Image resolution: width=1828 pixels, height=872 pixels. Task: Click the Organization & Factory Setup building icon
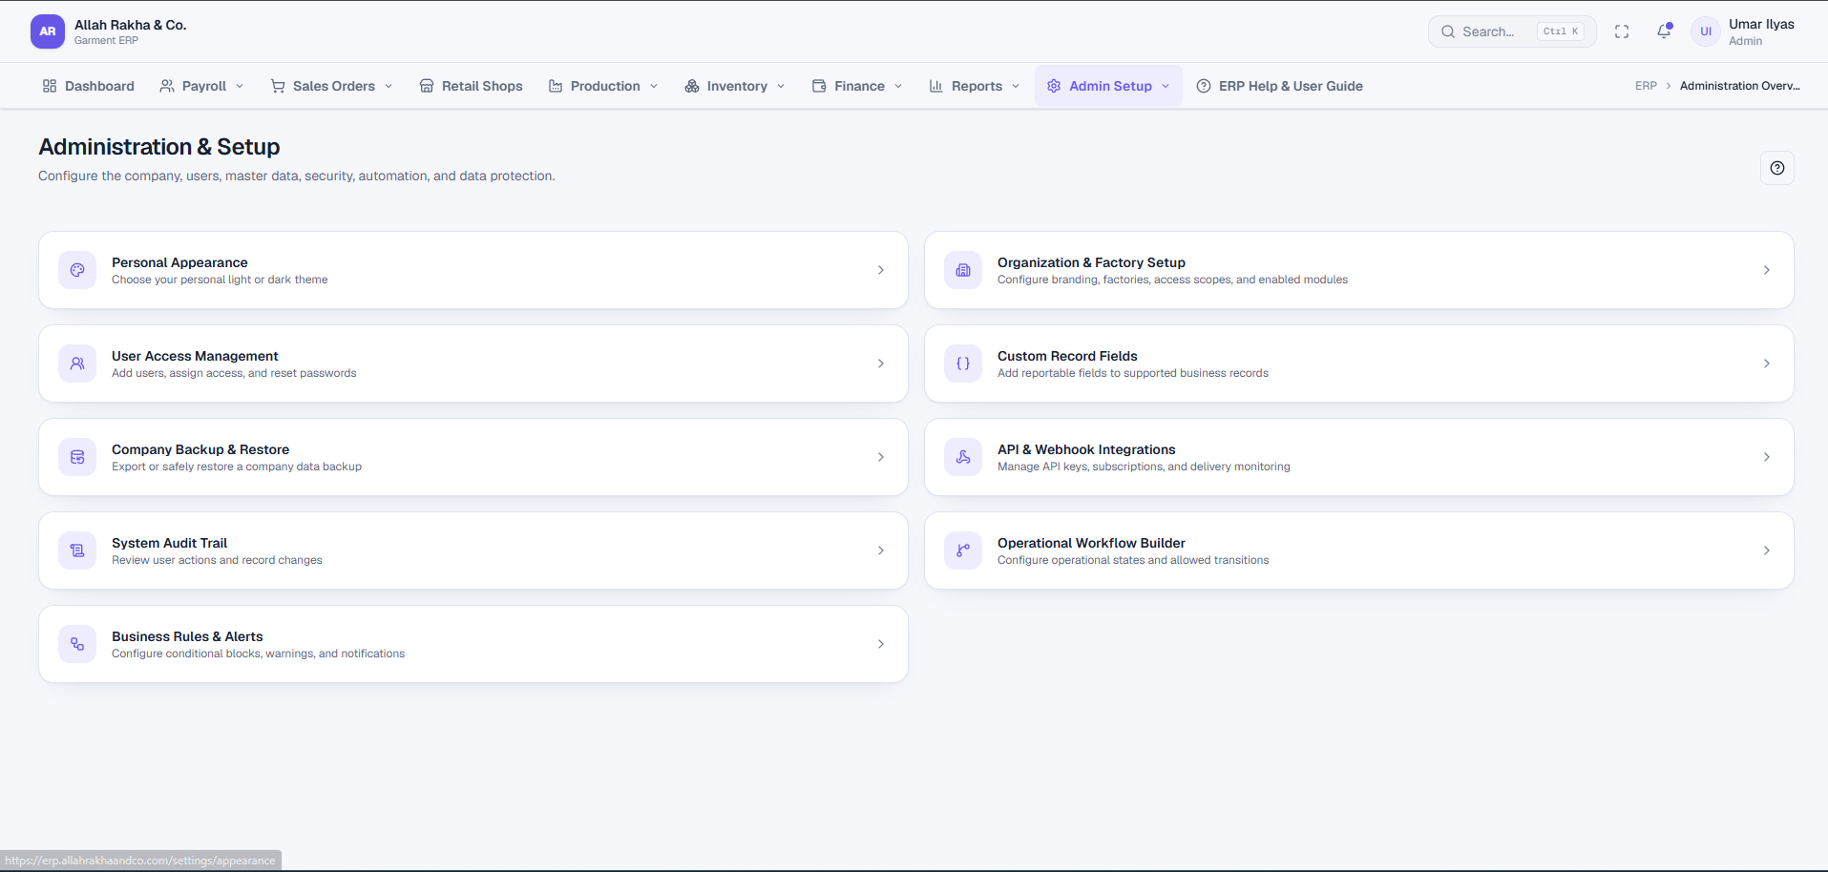963,270
